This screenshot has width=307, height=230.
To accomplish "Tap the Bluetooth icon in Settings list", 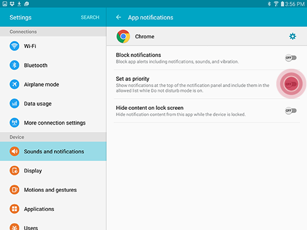I will 14,65.
